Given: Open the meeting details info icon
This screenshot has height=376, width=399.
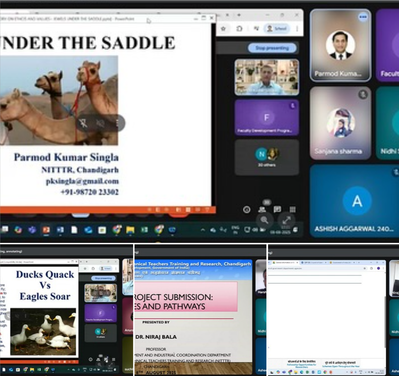Looking at the screenshot, I should pyautogui.click(x=247, y=210).
